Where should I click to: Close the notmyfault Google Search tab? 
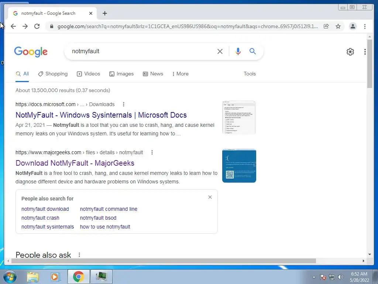point(91,13)
